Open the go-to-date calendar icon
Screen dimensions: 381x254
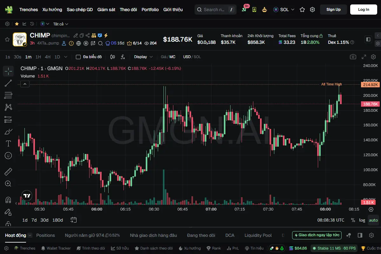74,220
